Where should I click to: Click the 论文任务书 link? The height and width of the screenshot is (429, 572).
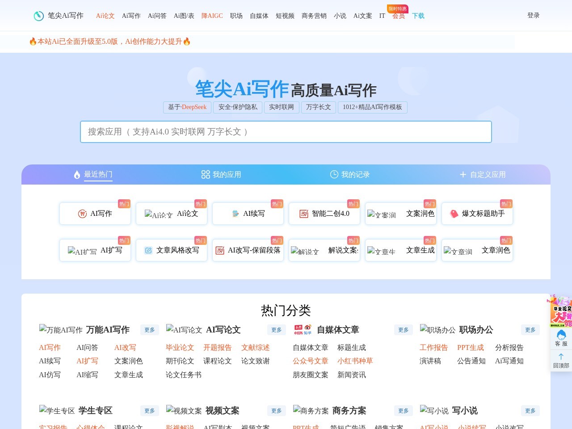tap(184, 375)
